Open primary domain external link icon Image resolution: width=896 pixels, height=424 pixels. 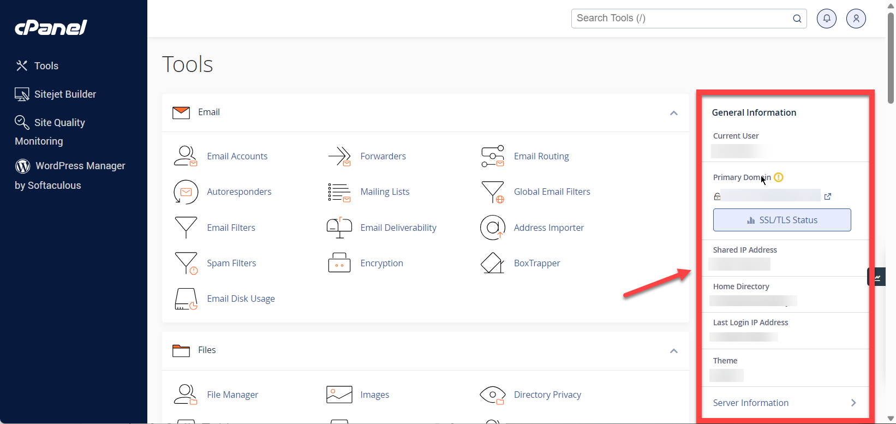tap(827, 196)
